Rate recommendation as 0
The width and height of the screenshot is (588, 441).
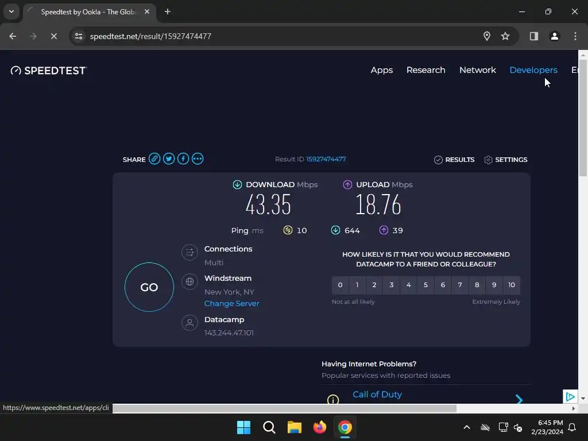[340, 285]
